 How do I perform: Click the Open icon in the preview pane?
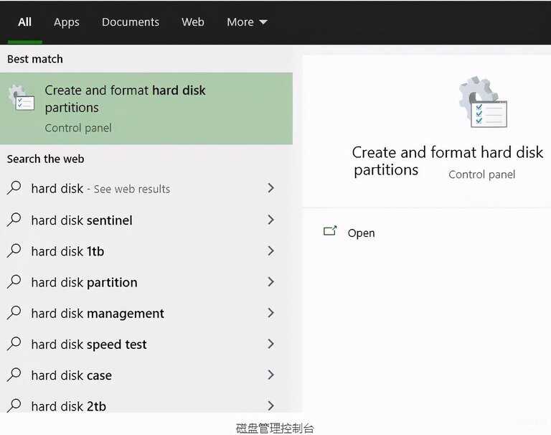(330, 231)
